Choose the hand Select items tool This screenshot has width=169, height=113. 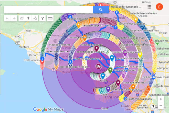(22, 18)
